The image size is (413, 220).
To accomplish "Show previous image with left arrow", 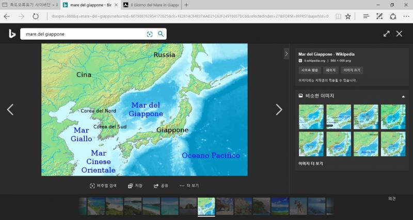I will pos(10,109).
